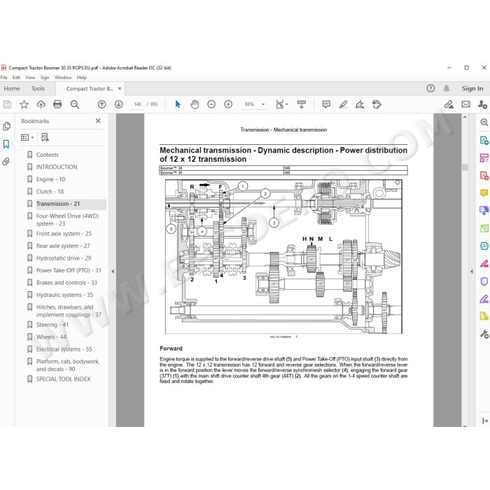Open Organize Pages tool in right pane

click(484, 157)
